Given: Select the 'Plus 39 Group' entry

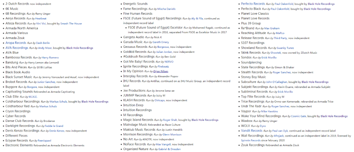Looking at the screenshot, I should (251, 23).
